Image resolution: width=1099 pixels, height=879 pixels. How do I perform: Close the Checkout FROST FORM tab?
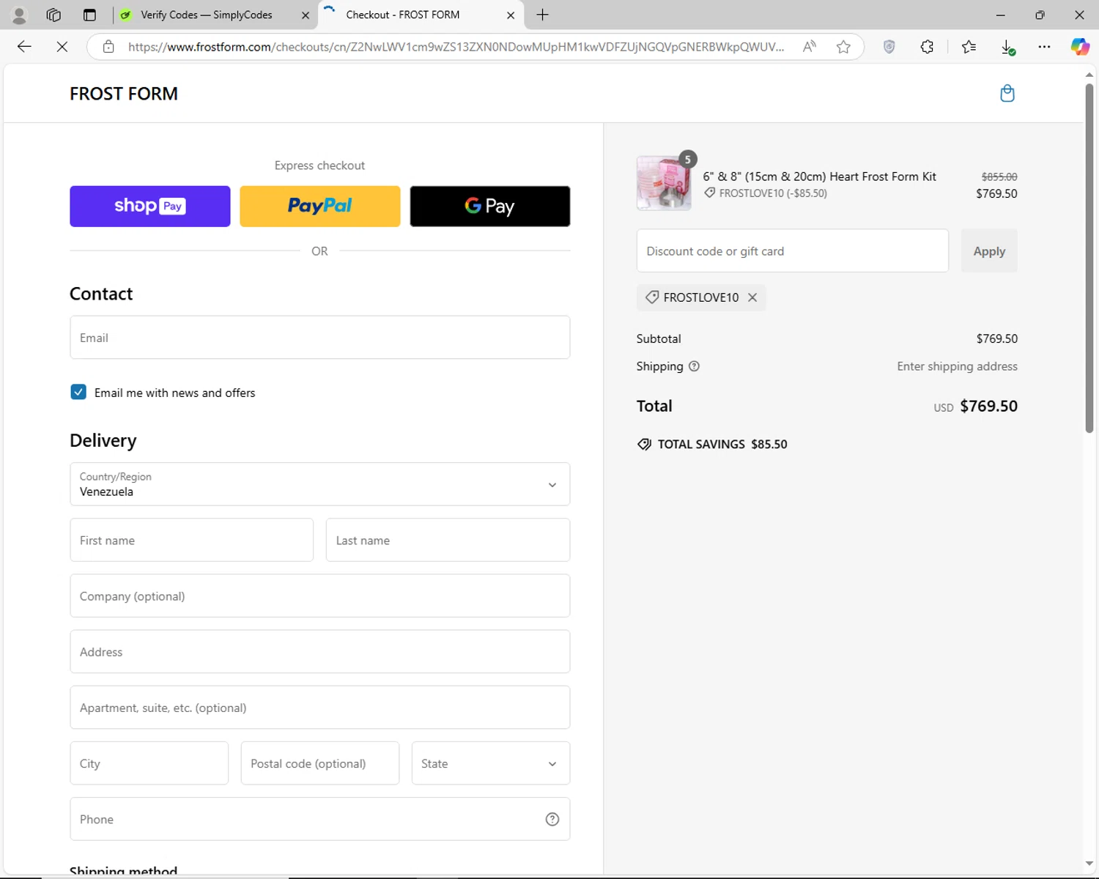point(511,15)
